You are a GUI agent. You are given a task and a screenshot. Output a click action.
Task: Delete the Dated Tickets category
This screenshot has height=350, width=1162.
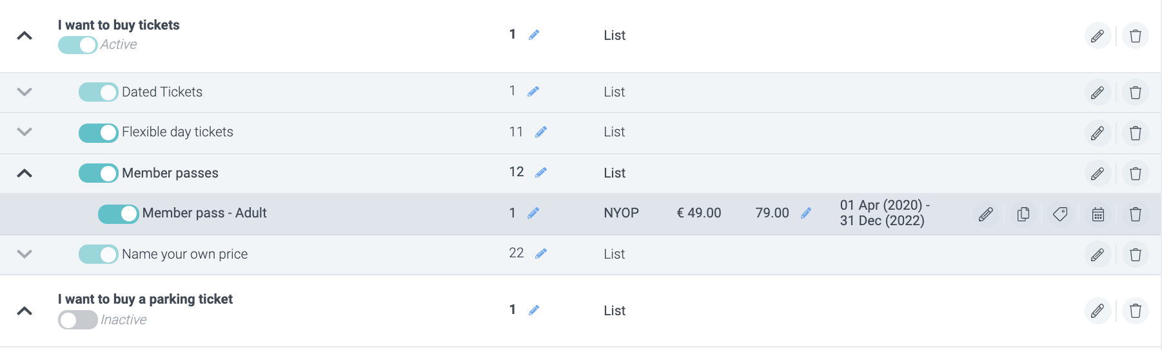coord(1136,93)
